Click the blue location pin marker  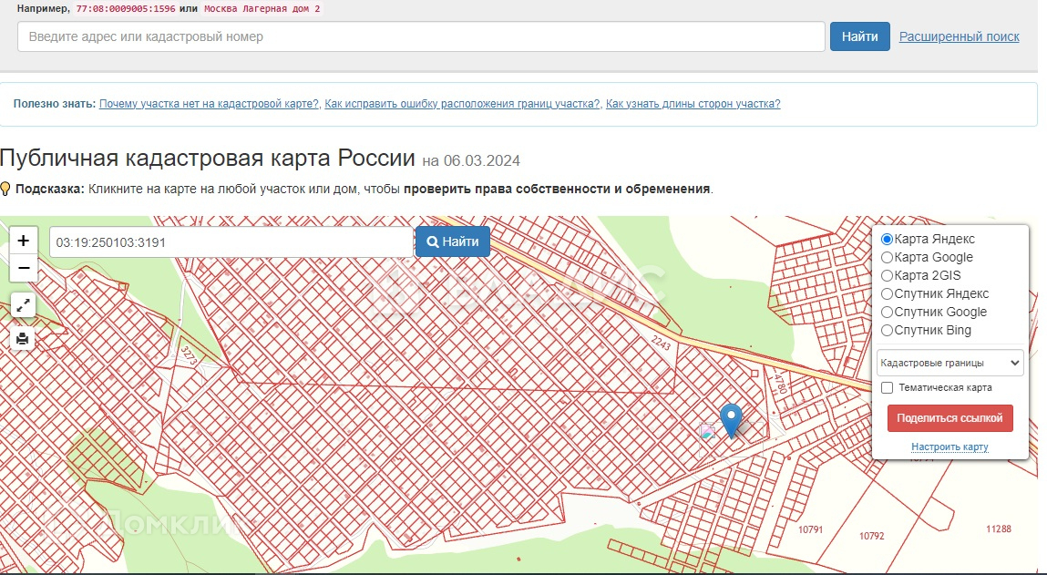731,419
